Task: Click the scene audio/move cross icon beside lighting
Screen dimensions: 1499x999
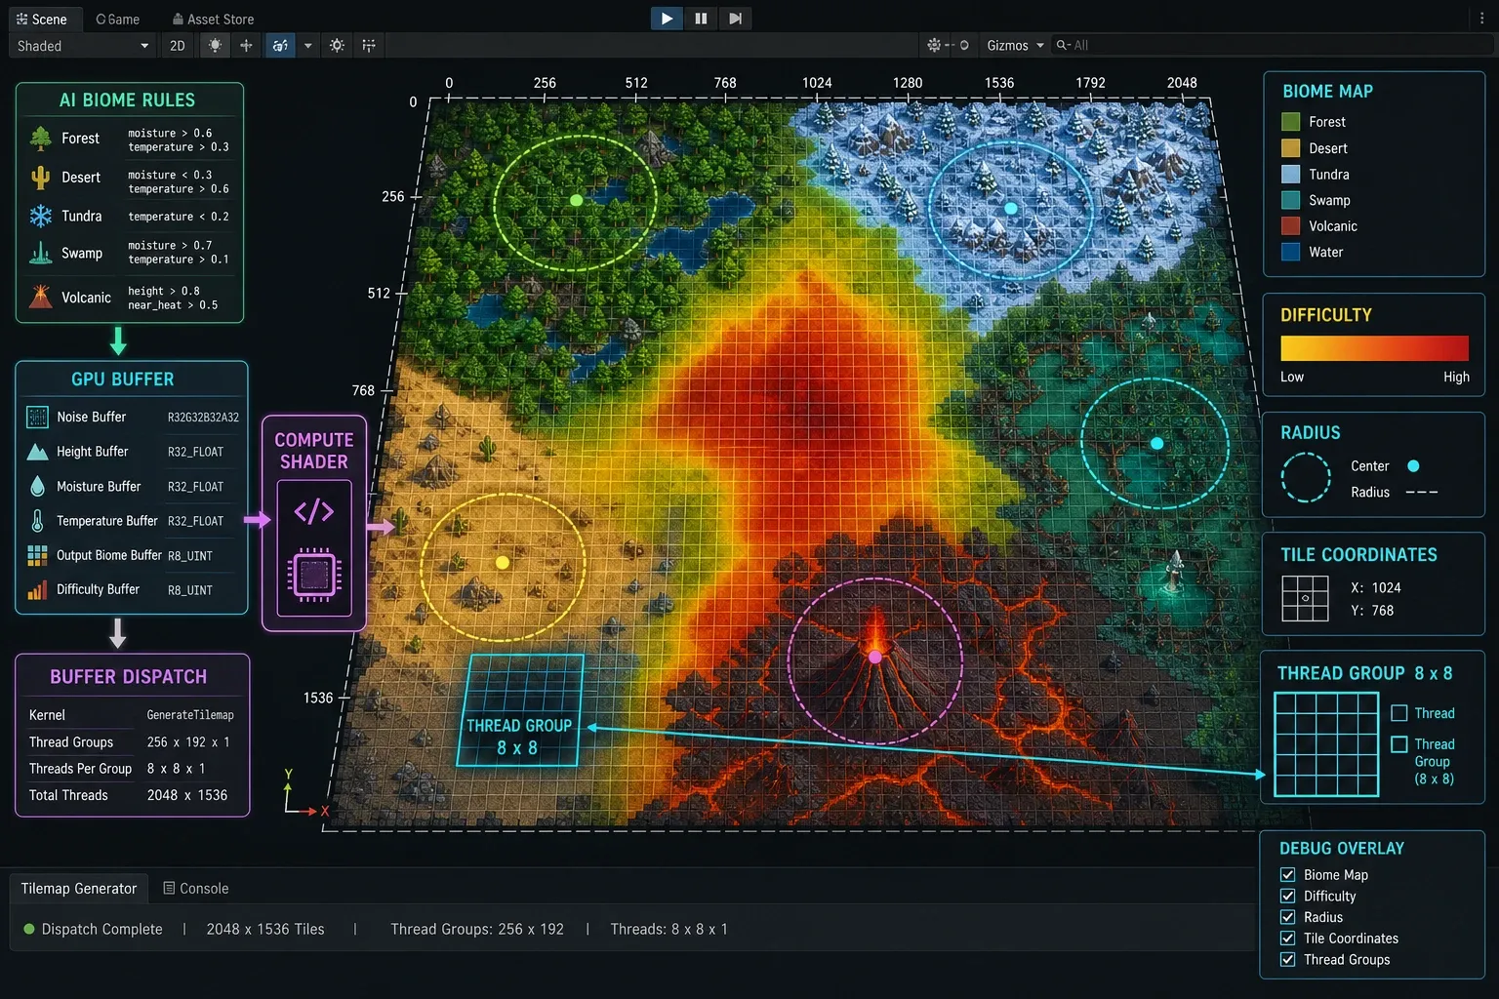Action: [x=246, y=46]
